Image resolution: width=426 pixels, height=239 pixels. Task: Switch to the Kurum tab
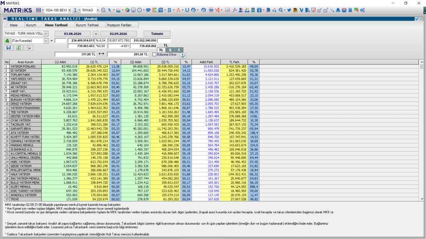(31, 25)
